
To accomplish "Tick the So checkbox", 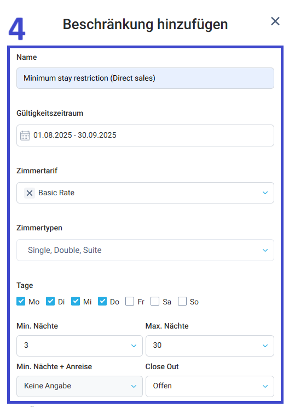I will coord(182,301).
